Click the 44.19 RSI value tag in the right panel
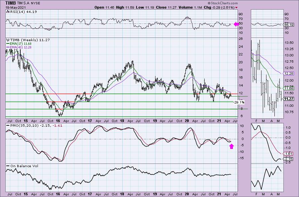This screenshot has height=197, width=299. click(289, 25)
